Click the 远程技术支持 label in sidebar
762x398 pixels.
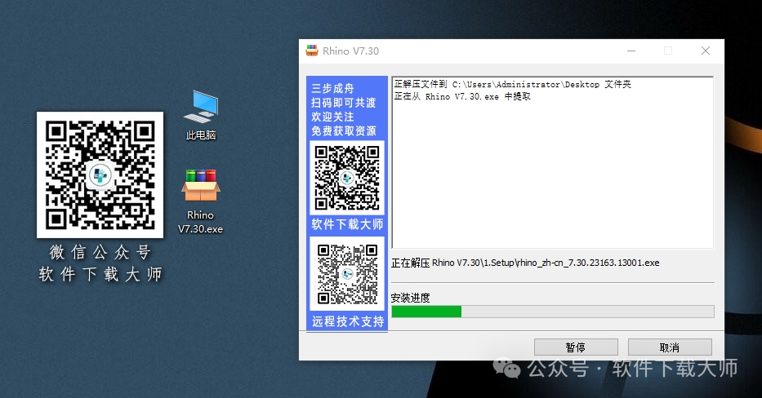347,321
